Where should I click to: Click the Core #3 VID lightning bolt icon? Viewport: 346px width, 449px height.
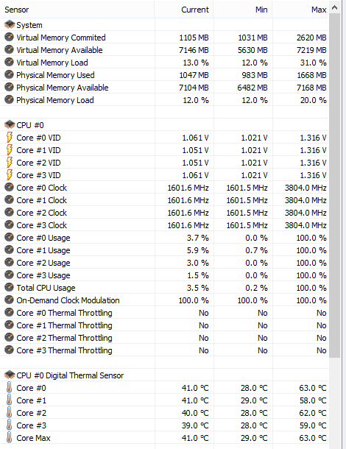(x=10, y=175)
